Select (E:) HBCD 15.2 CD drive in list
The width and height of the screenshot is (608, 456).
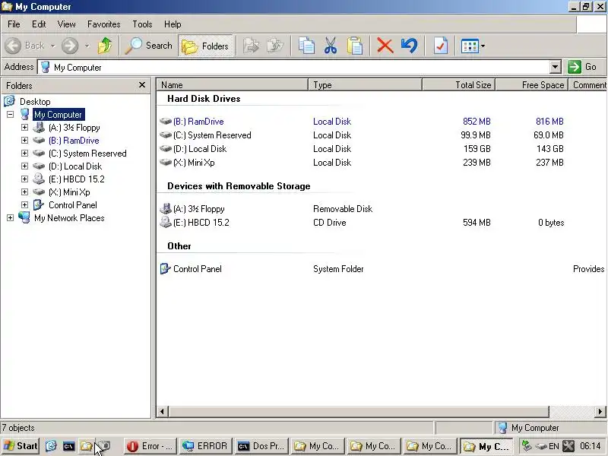pyautogui.click(x=201, y=223)
